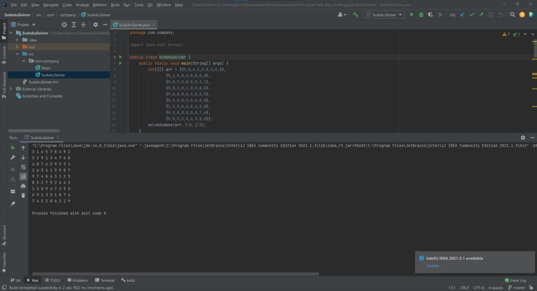This screenshot has height=291, width=537.
Task: Open the Commit side tool window tab
Action: coord(4,55)
